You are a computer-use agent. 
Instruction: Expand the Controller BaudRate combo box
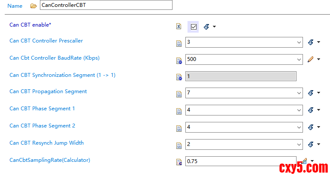point(299,59)
